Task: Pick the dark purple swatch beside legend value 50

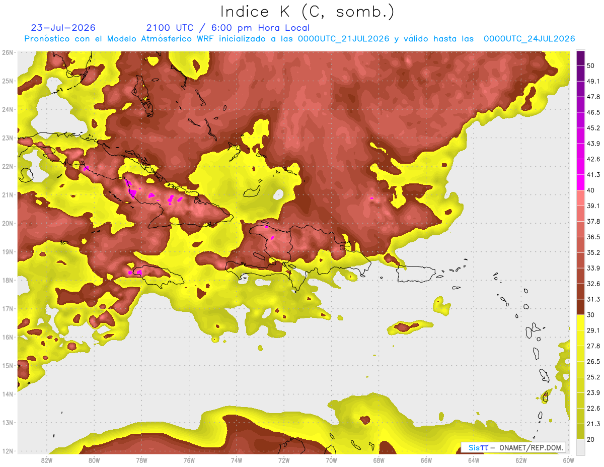Action: [580, 58]
